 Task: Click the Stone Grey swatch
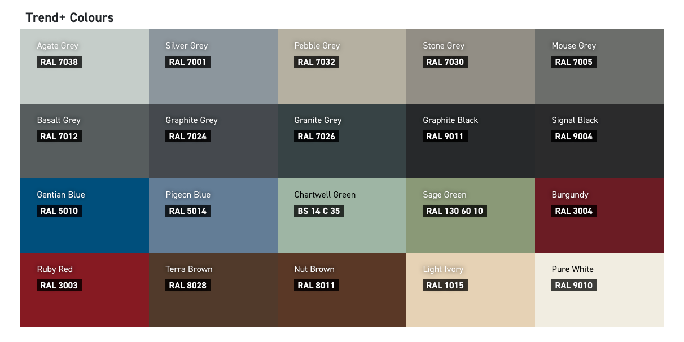click(471, 67)
